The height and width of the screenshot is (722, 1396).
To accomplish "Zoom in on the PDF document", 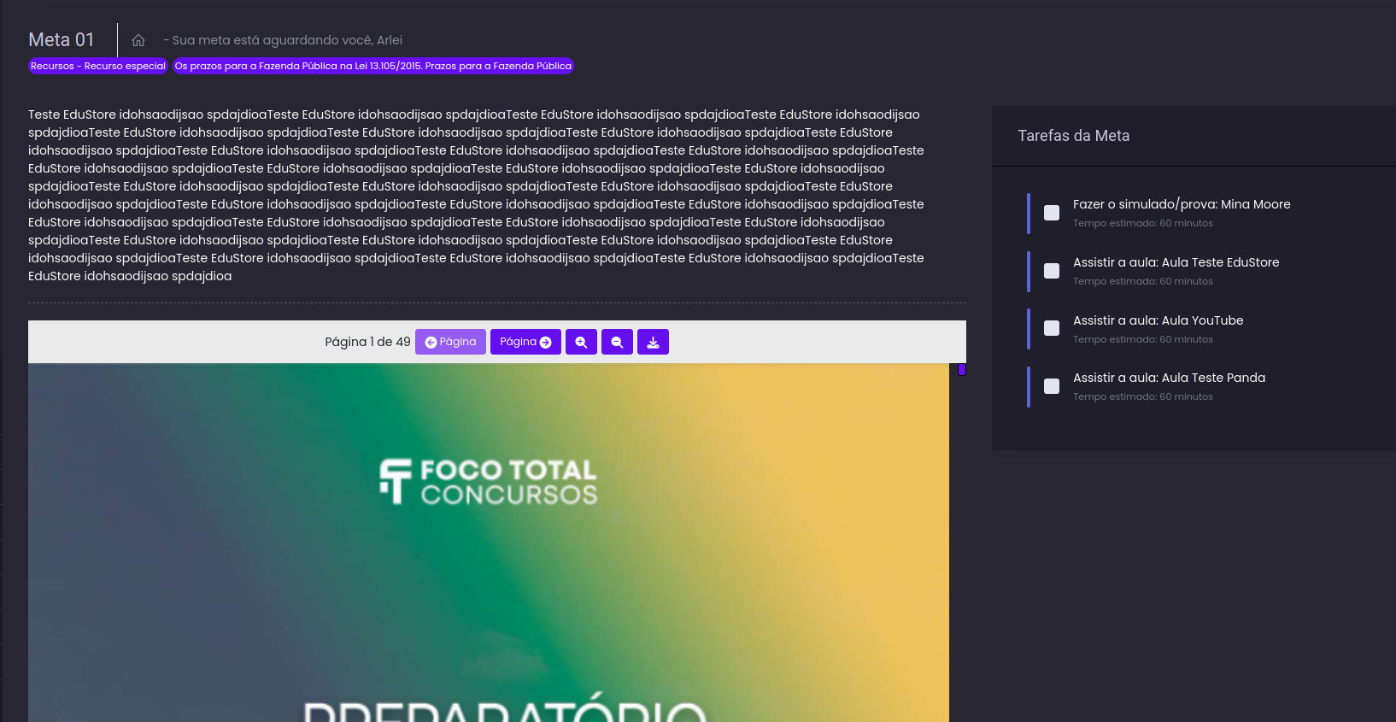I will [581, 342].
